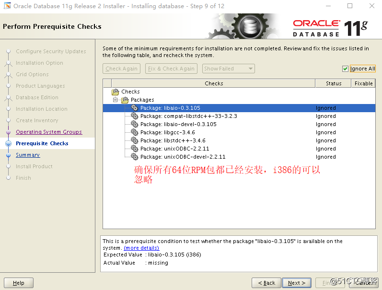This screenshot has width=382, height=290.
Task: Click the Summary step bullet in sidebar
Action: 9,155
